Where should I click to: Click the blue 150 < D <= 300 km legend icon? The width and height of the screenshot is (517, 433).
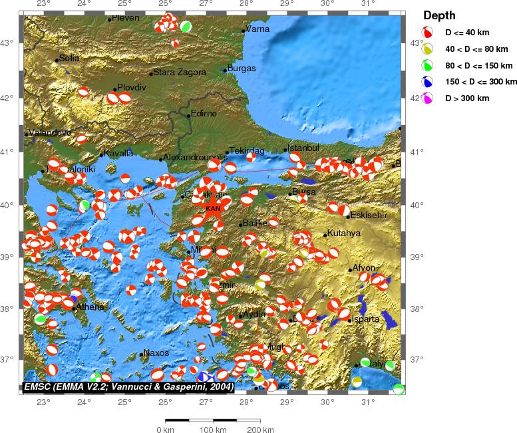[429, 82]
